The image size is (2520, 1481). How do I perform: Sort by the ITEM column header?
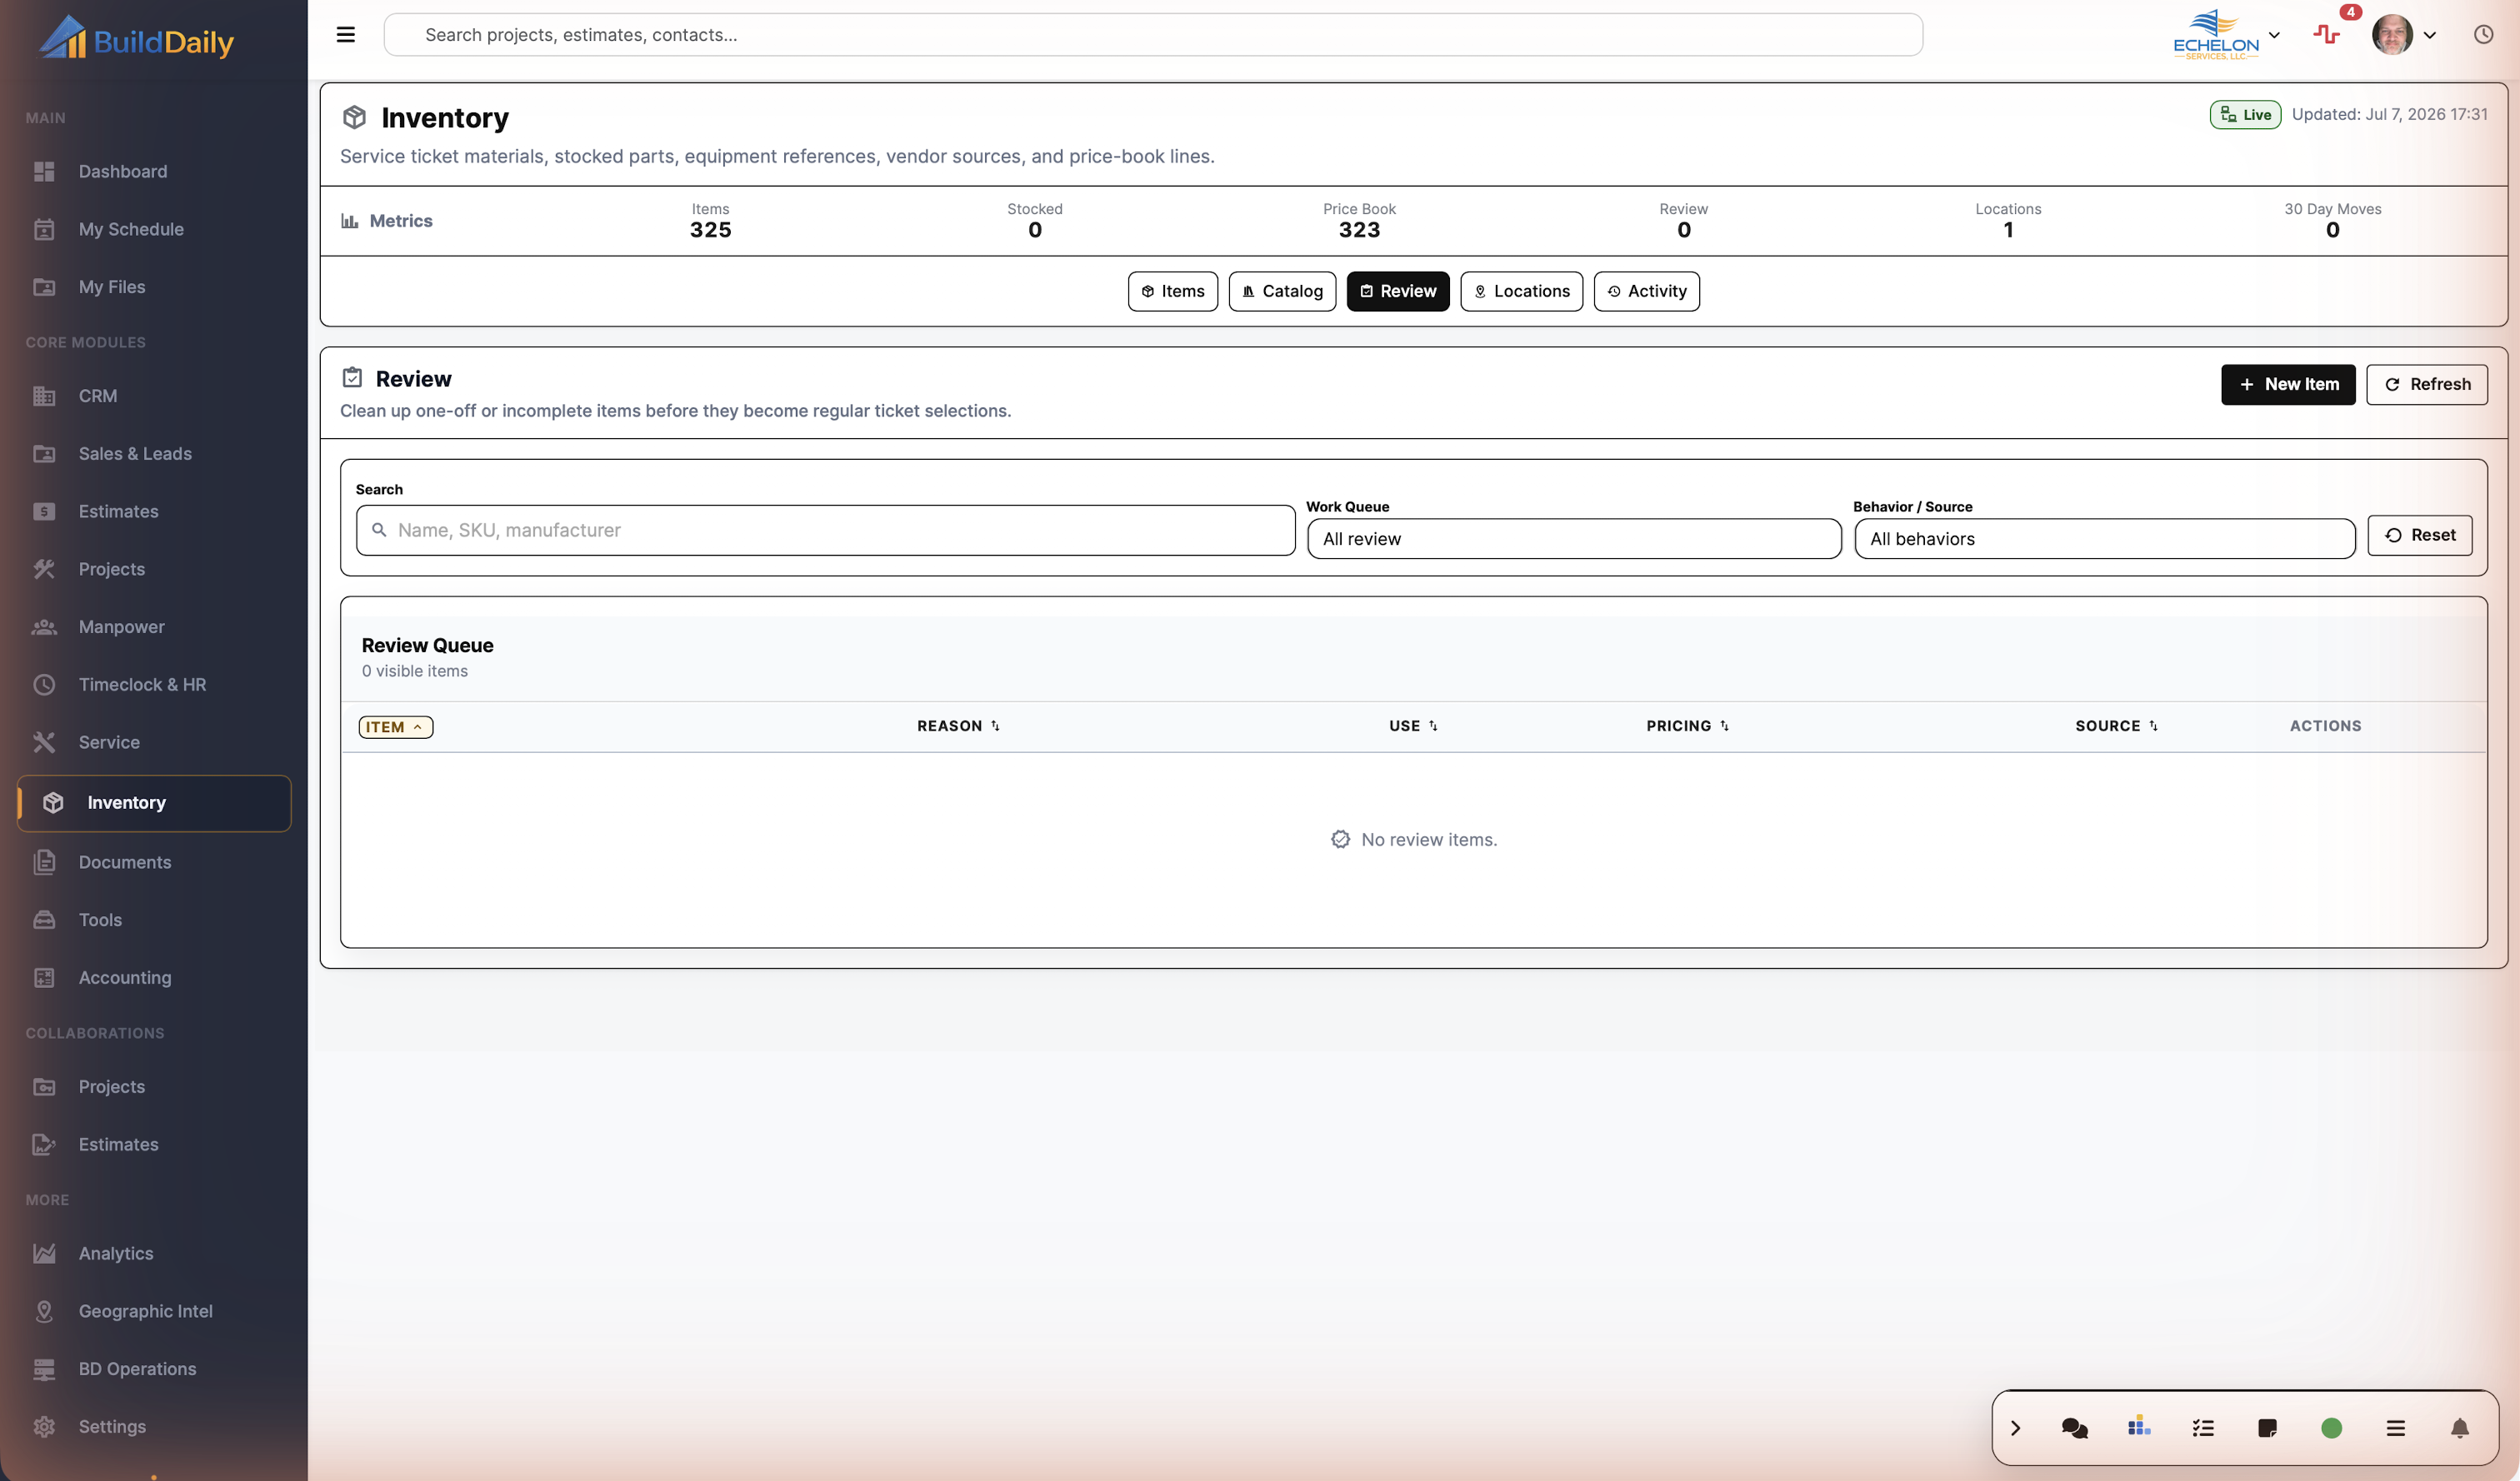coord(396,727)
